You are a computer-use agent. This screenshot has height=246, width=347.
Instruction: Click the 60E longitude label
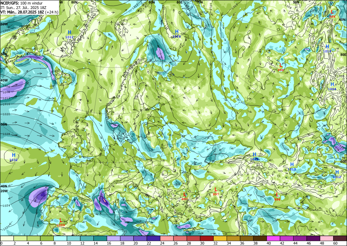[x=343, y=161]
